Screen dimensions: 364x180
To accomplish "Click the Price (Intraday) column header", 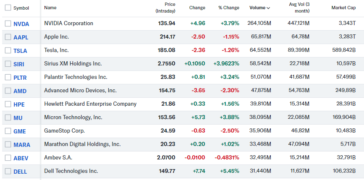I will tap(165, 8).
